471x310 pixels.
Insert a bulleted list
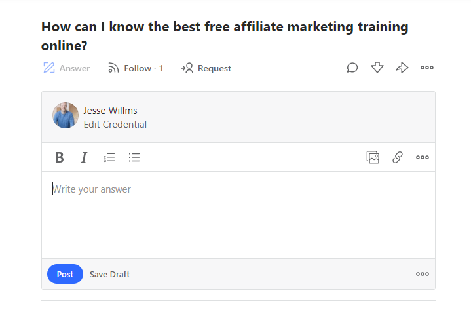pos(134,157)
